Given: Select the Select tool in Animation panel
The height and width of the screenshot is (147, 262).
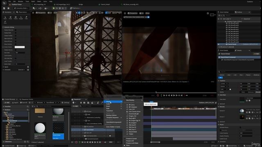Looking at the screenshot, I should pos(5,18).
